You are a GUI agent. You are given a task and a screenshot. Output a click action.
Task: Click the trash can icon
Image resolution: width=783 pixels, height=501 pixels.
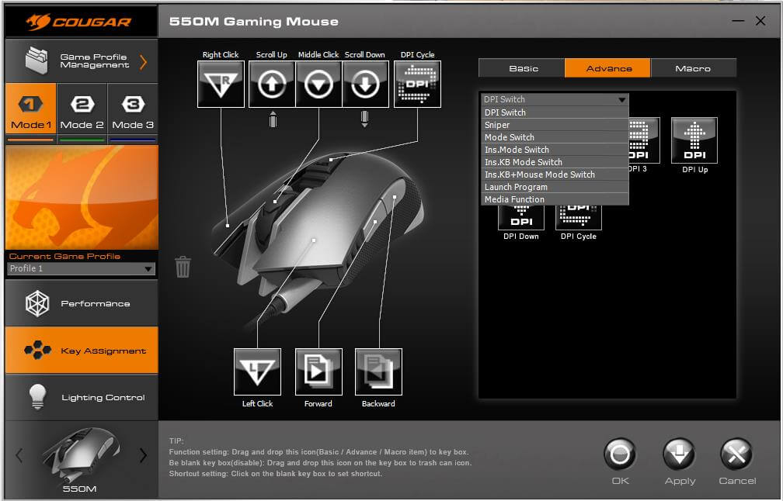(183, 267)
